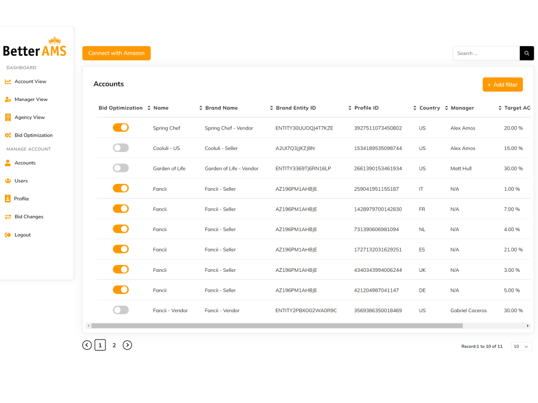The width and height of the screenshot is (538, 403).
Task: Open records per page dropdown
Action: tap(521, 347)
